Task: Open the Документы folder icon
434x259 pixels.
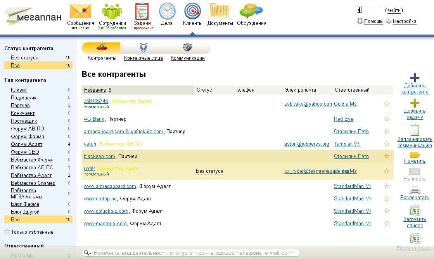Action: pyautogui.click(x=220, y=10)
